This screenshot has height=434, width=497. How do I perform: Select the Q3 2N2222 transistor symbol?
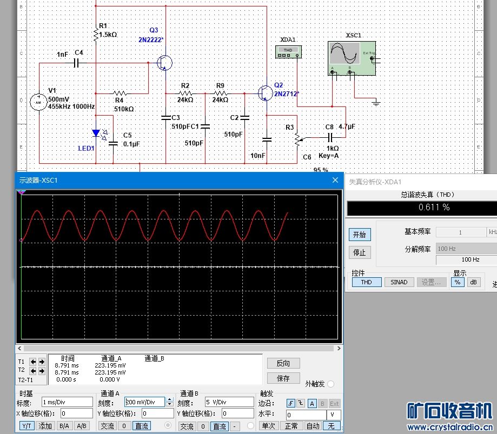165,63
